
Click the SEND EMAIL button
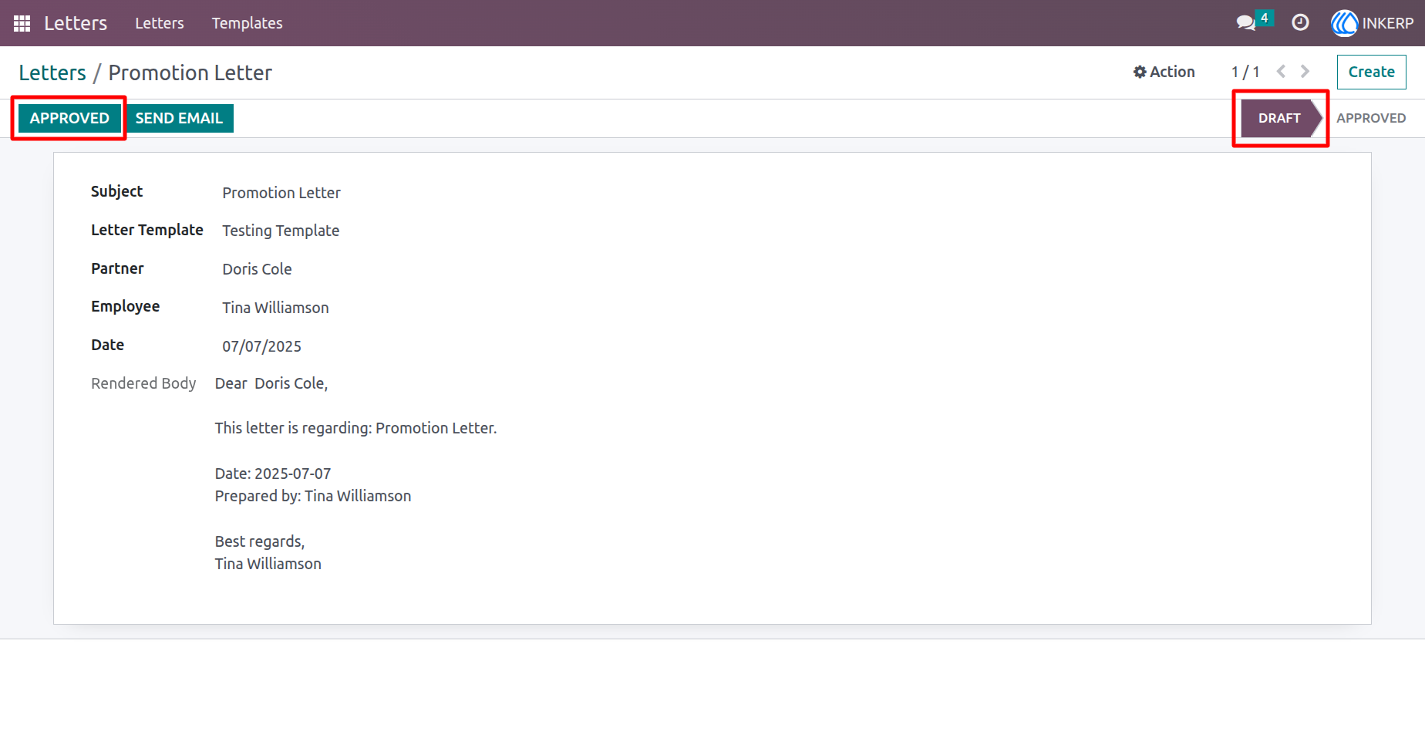(x=179, y=118)
